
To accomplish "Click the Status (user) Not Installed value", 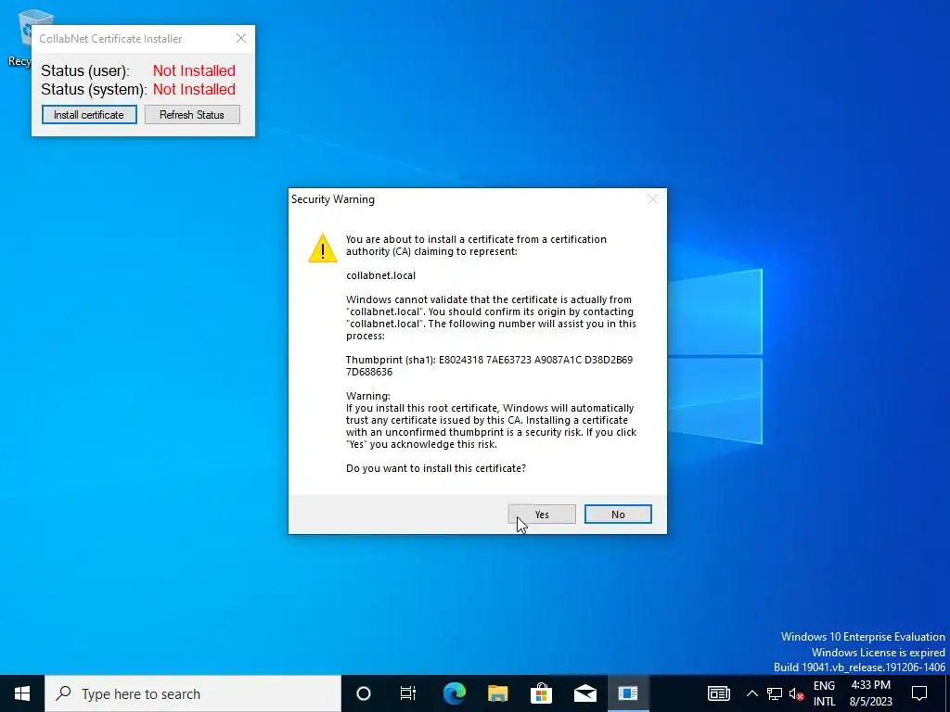I will [194, 70].
